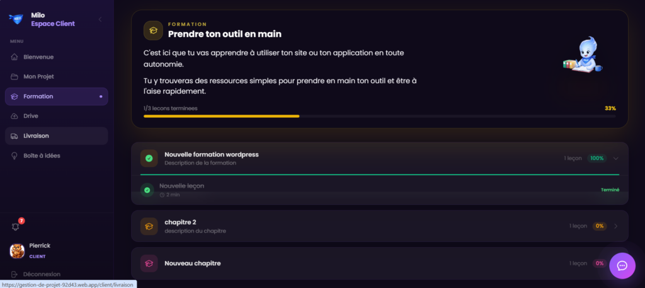Click the Déconnexion logout link
The height and width of the screenshot is (288, 645).
(42, 274)
